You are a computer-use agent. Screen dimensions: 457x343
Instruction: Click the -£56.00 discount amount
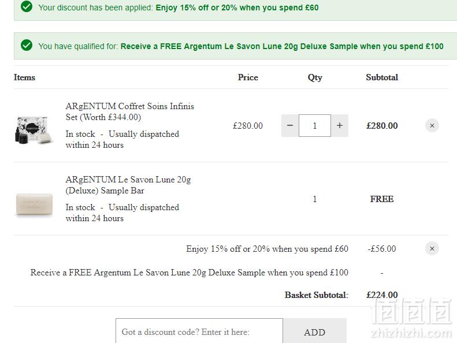coord(382,249)
